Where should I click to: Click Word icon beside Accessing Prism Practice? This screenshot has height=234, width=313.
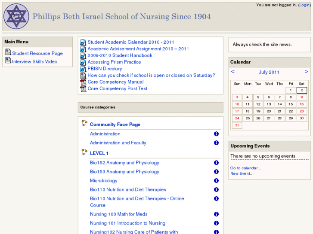(83, 62)
